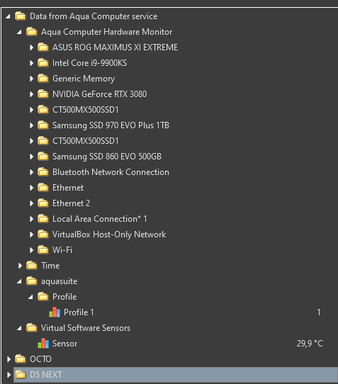This screenshot has height=384, width=338.
Task: Click Generic Memory folder icon
Action: (x=43, y=79)
